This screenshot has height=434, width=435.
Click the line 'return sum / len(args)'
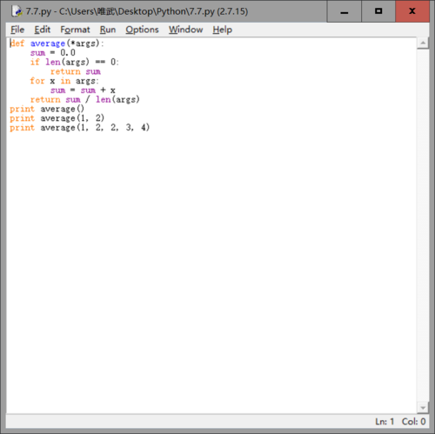(x=85, y=99)
